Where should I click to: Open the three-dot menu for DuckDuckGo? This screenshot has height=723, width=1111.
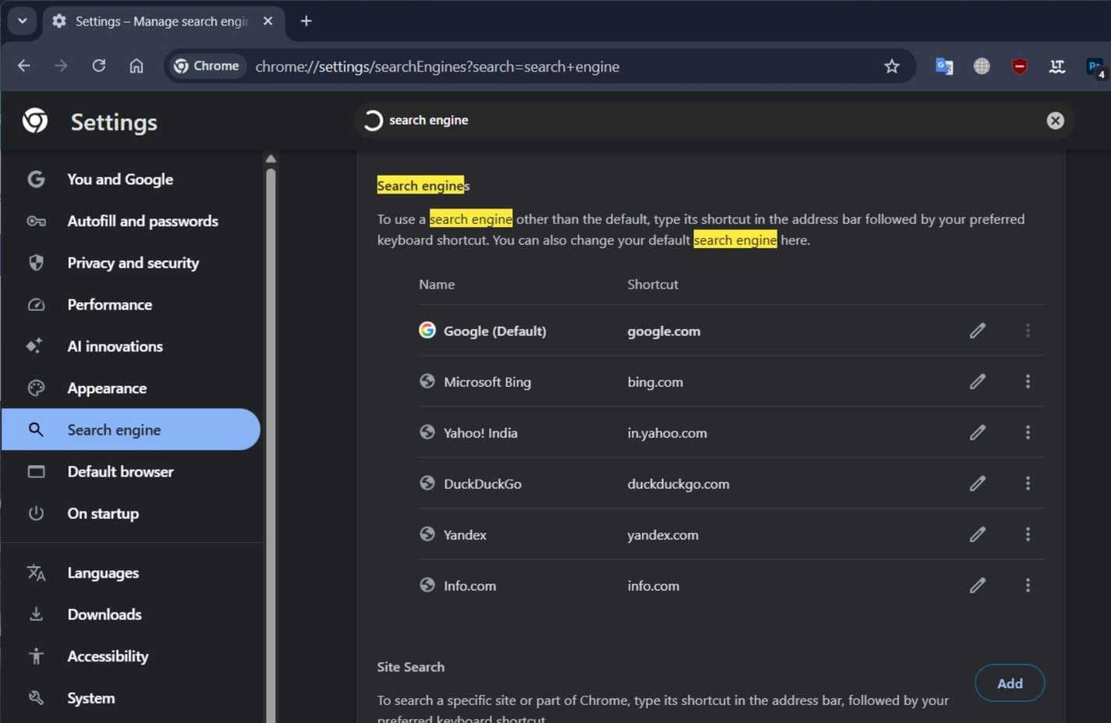click(1028, 484)
